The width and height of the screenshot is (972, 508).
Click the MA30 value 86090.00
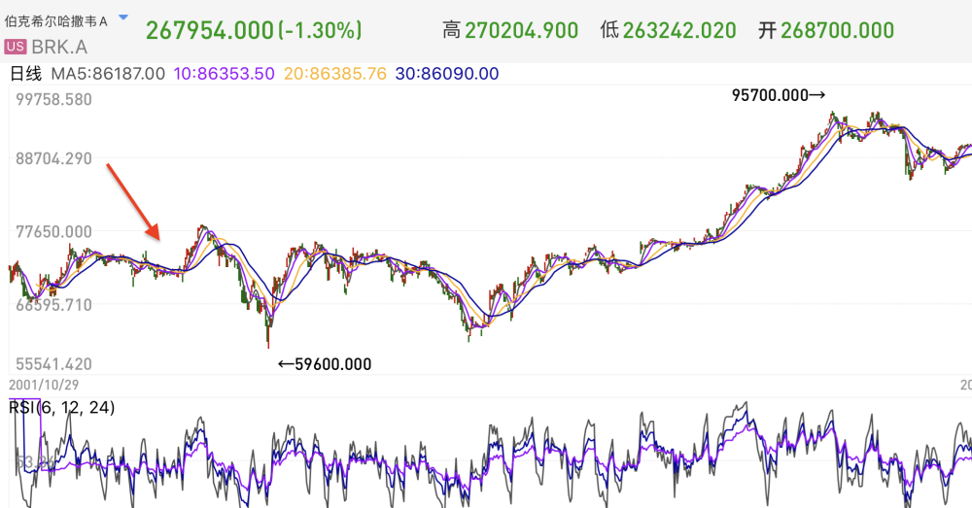(x=447, y=74)
